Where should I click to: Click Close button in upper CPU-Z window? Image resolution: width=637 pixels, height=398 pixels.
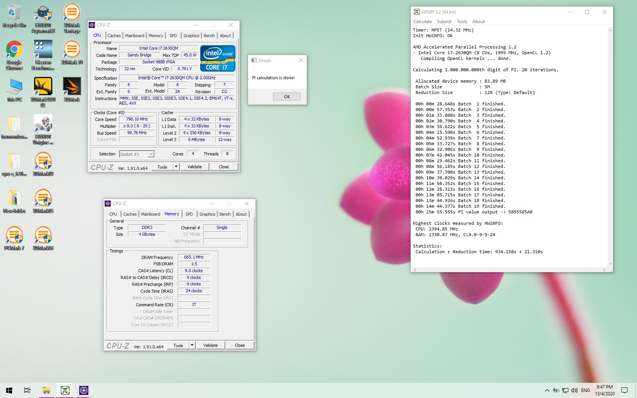point(224,167)
